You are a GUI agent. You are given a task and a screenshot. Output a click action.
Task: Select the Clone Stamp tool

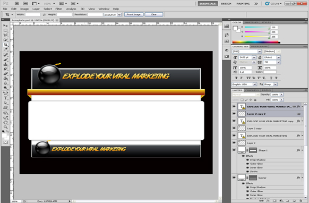(x=5, y=64)
